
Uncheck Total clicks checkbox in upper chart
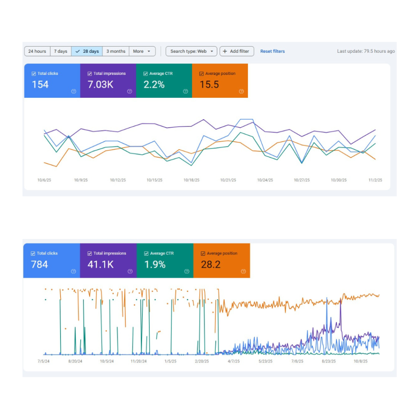[34, 74]
